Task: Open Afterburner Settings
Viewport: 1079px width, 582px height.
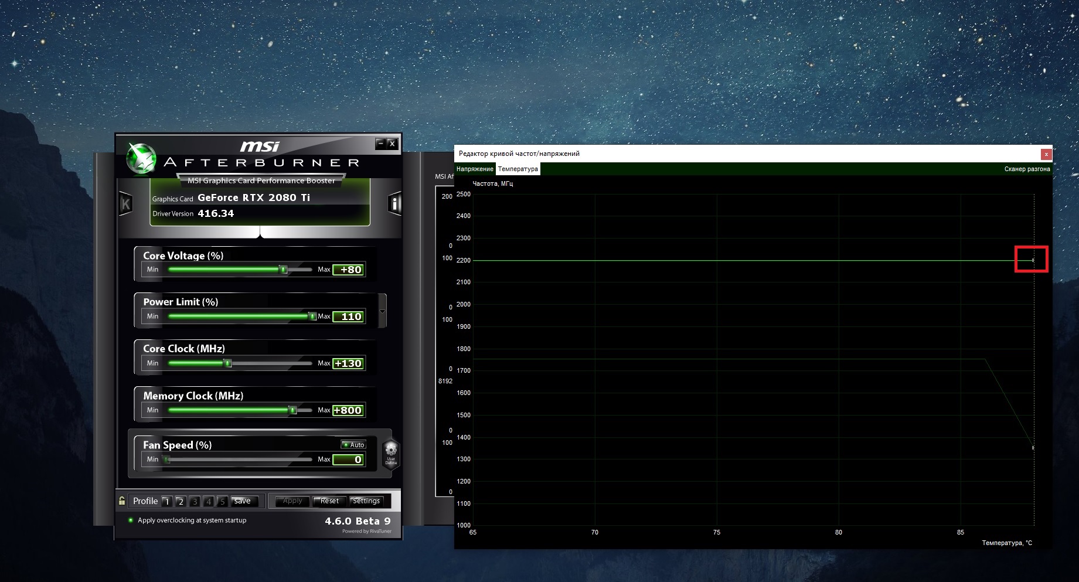Action: click(366, 501)
